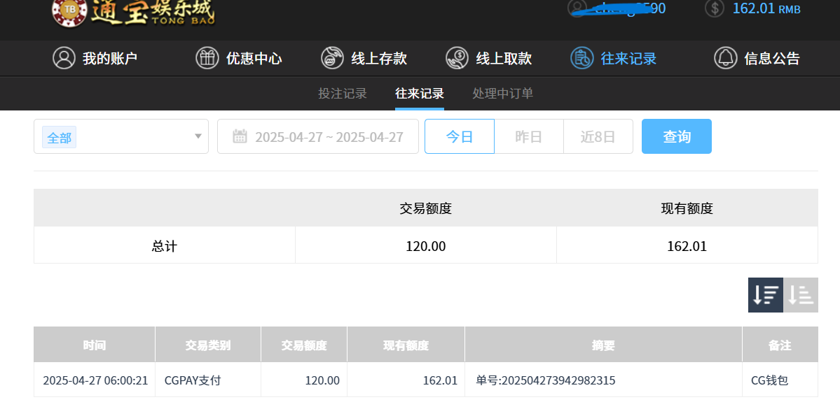Click the balance dollar coin icon
Viewport: 840px width, 409px height.
pyautogui.click(x=714, y=9)
